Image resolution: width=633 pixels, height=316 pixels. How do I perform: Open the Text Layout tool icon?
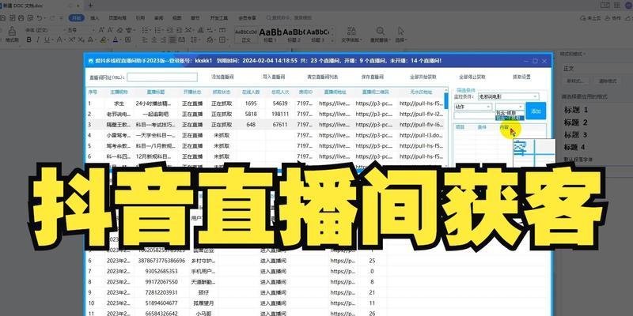352,31
